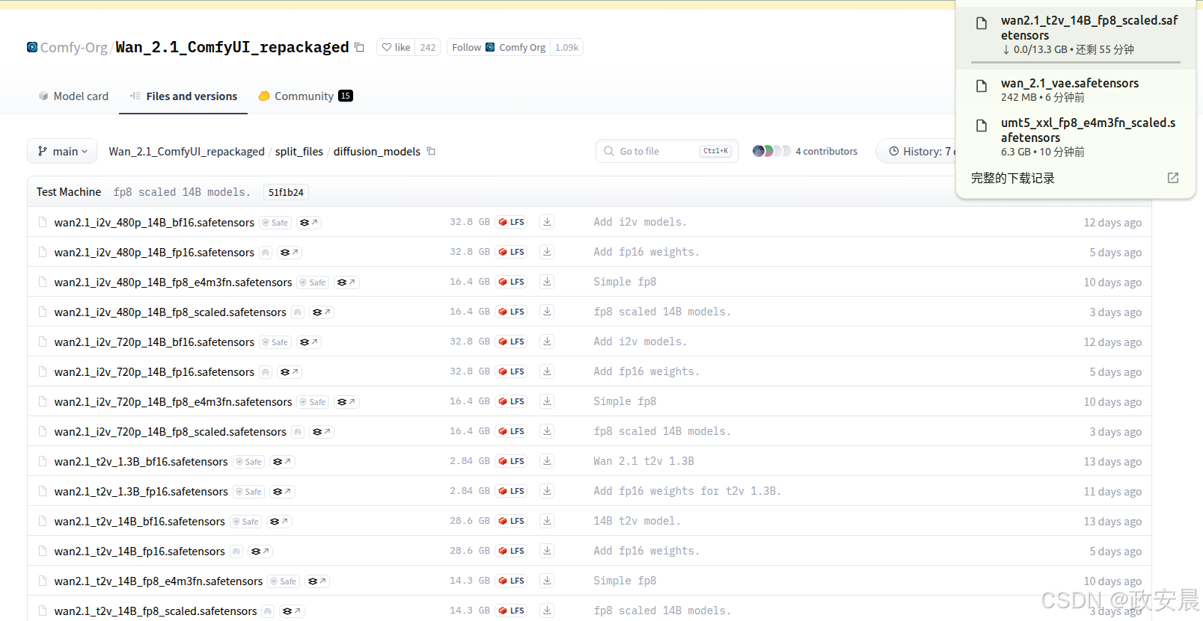Viewport: 1203px width, 621px height.
Task: Open file viewer badge for wan2.1_t2v_14B_fp8_e4m3fn
Action: [317, 581]
